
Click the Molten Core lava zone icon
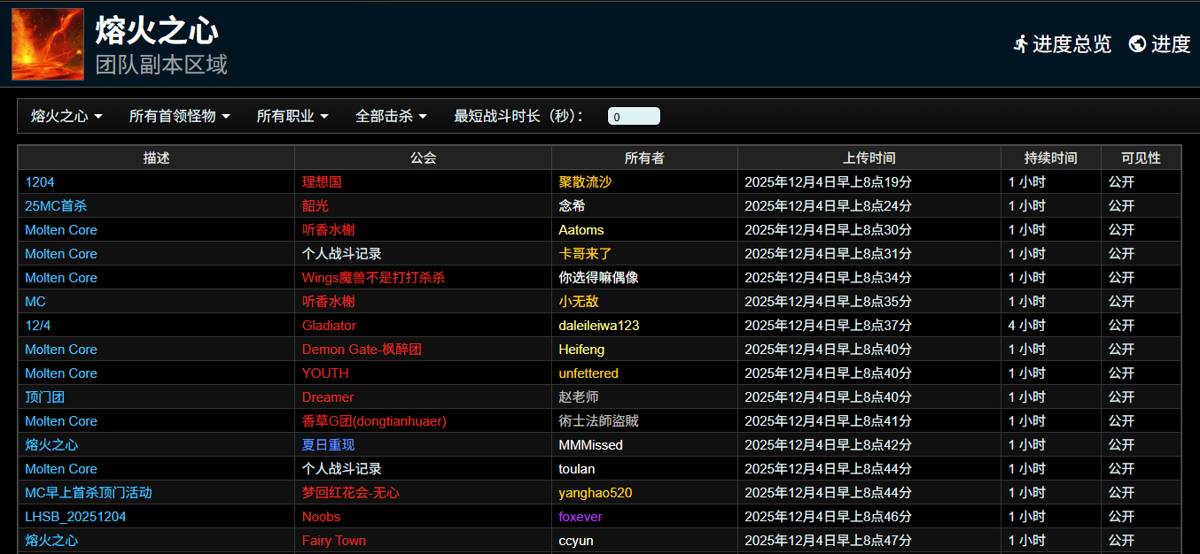click(x=48, y=44)
